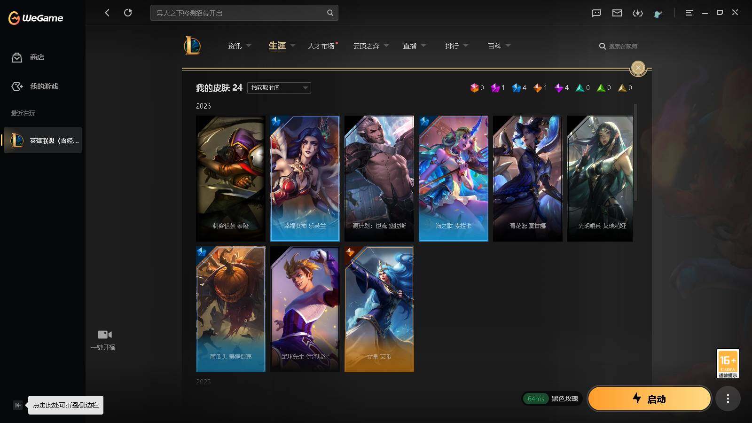The height and width of the screenshot is (423, 752).
Task: Open the 按获取时间 sort dropdown
Action: tap(279, 88)
